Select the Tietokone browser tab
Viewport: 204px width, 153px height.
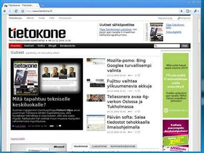coord(21,6)
